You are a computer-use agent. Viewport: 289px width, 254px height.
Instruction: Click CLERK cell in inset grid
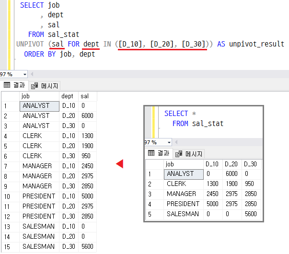184,184
